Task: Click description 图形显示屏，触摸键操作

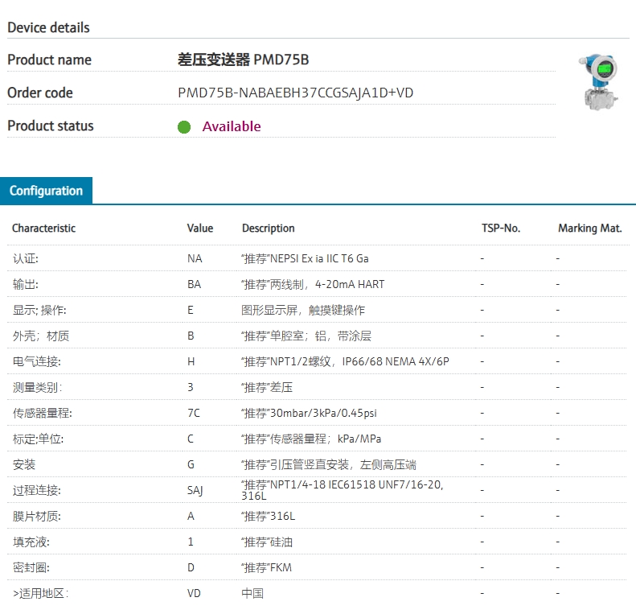Action: (x=303, y=310)
